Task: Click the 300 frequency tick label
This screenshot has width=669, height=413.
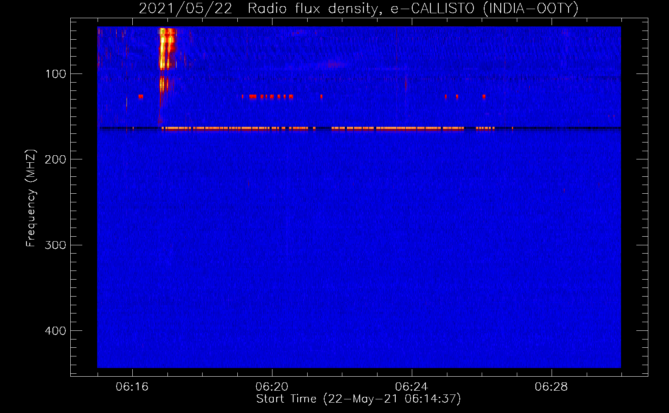Action: pyautogui.click(x=55, y=245)
